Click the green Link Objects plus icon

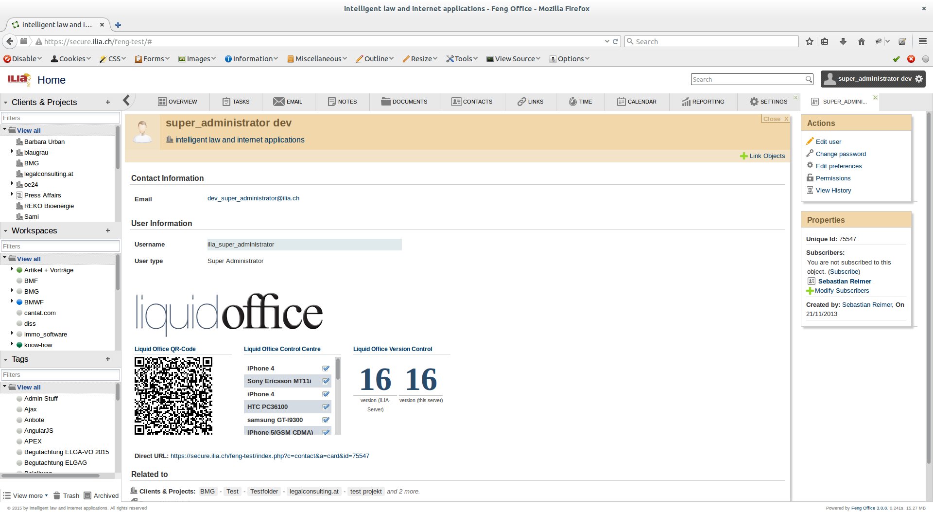coord(743,156)
